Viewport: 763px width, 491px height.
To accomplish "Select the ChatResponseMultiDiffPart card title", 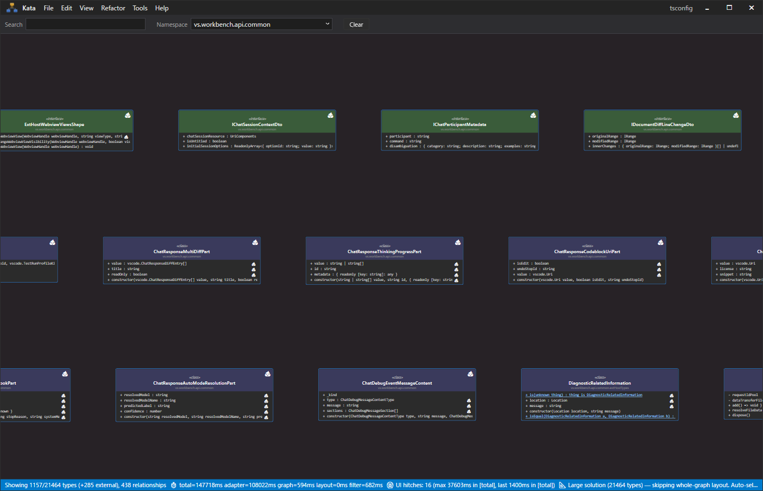I will [181, 252].
